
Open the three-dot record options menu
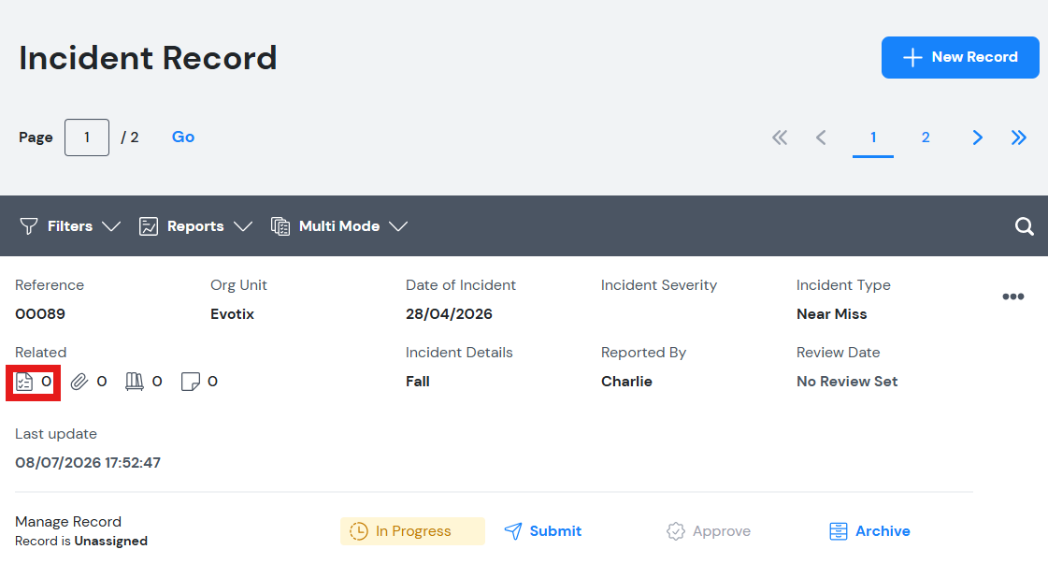1013,296
